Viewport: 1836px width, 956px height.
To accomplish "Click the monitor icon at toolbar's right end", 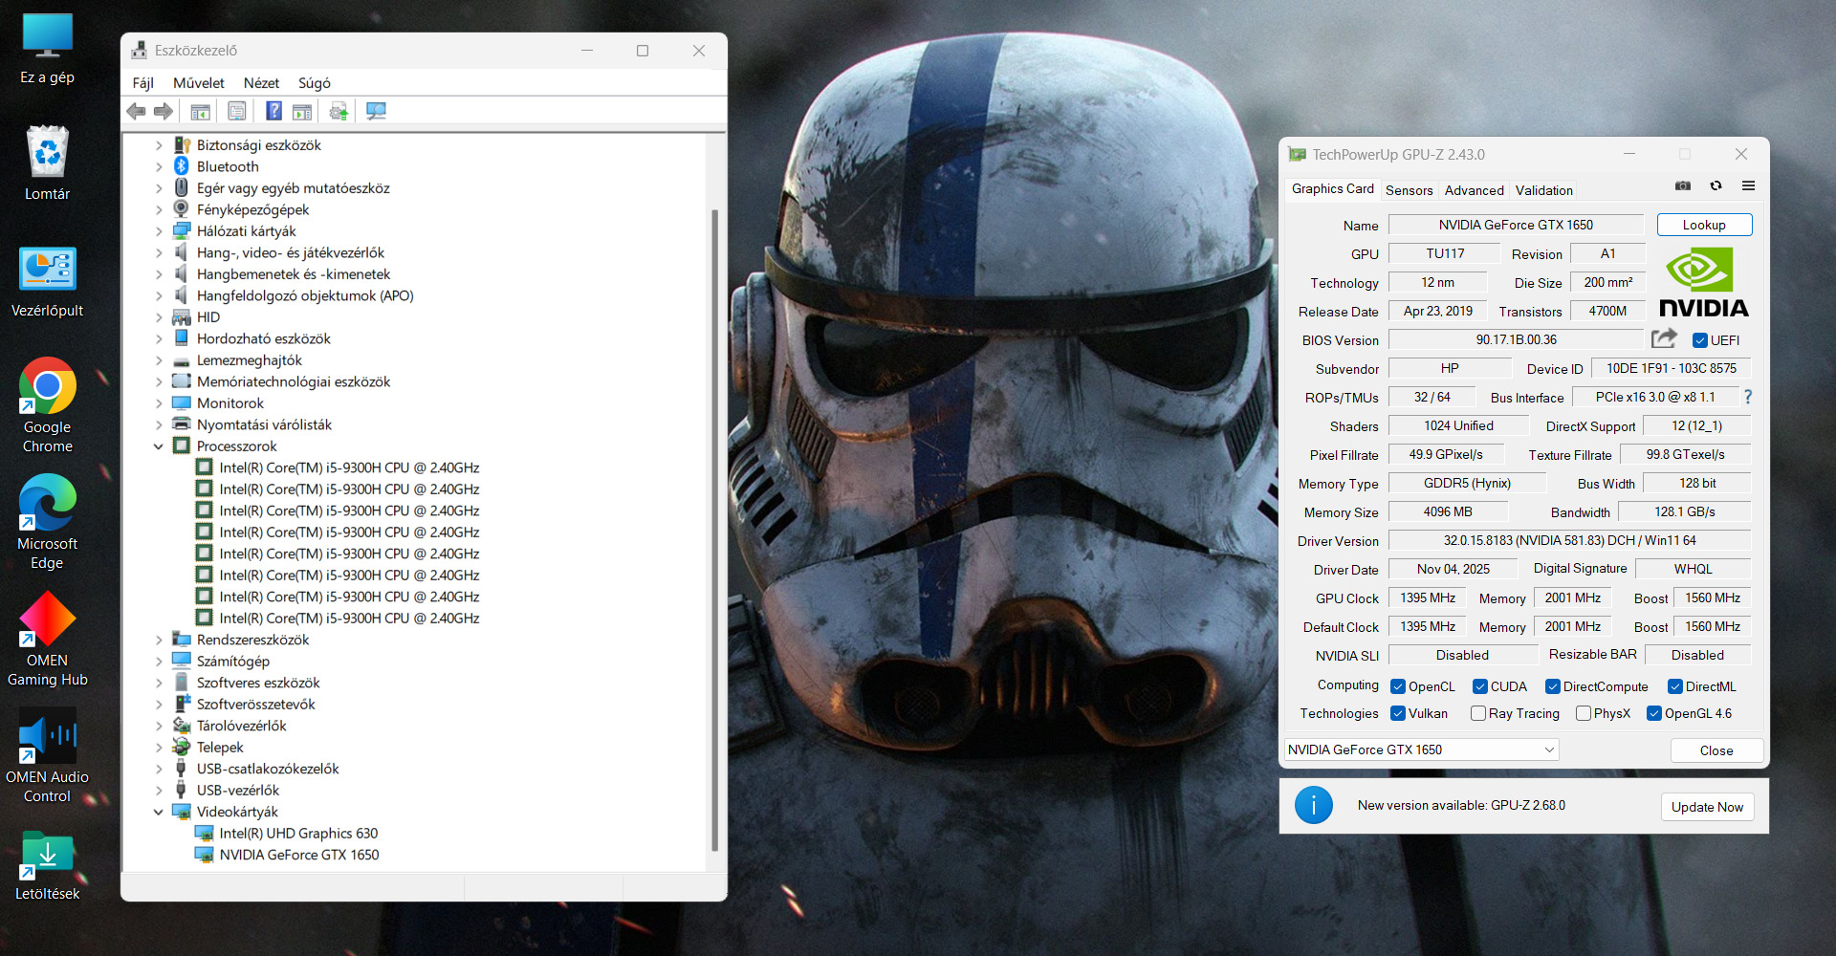I will tap(376, 112).
